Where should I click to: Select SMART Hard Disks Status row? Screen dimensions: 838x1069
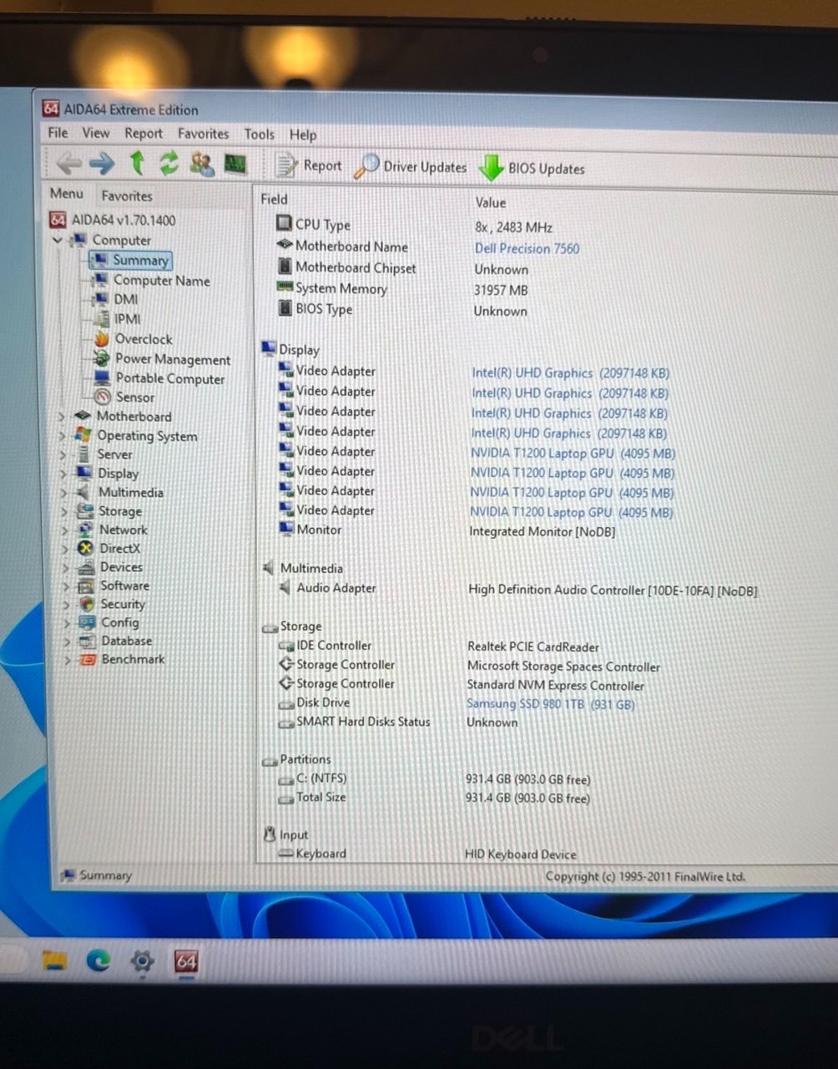[397, 722]
